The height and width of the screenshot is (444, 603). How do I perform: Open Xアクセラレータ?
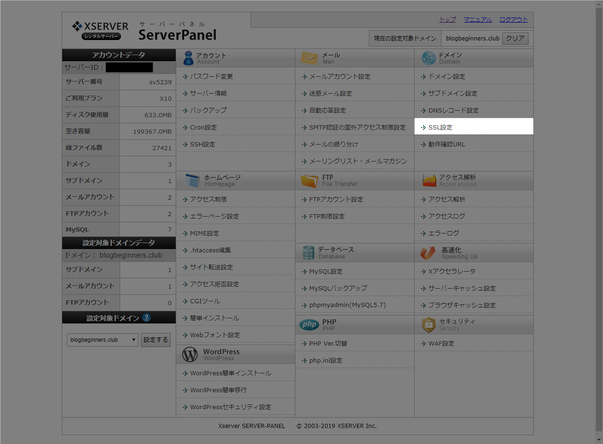[x=452, y=271]
